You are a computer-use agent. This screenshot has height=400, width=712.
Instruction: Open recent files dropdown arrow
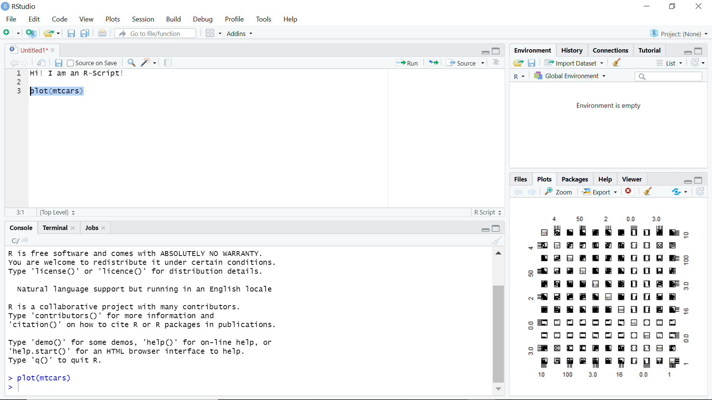click(58, 34)
